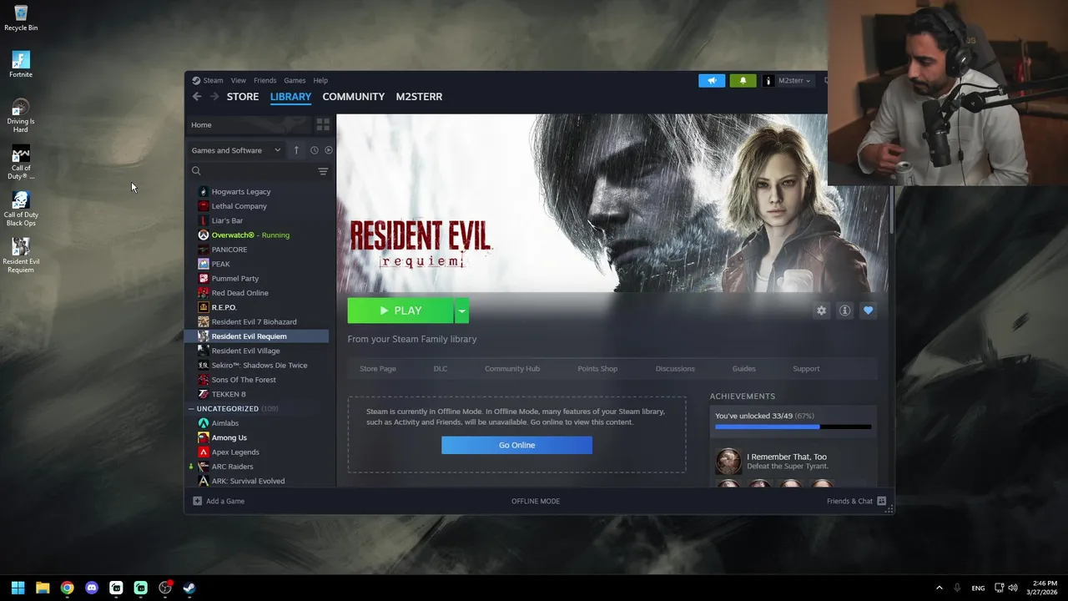Go back with the Steam back arrow
Image resolution: width=1068 pixels, height=601 pixels.
(197, 97)
